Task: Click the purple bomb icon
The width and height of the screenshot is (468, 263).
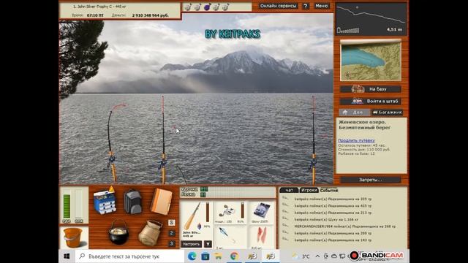Action: tap(207, 7)
